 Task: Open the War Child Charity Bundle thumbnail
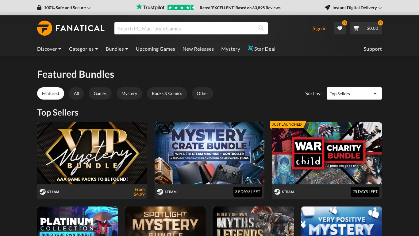(x=327, y=153)
